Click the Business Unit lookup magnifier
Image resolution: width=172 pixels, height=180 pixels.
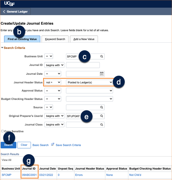pos(102,56)
